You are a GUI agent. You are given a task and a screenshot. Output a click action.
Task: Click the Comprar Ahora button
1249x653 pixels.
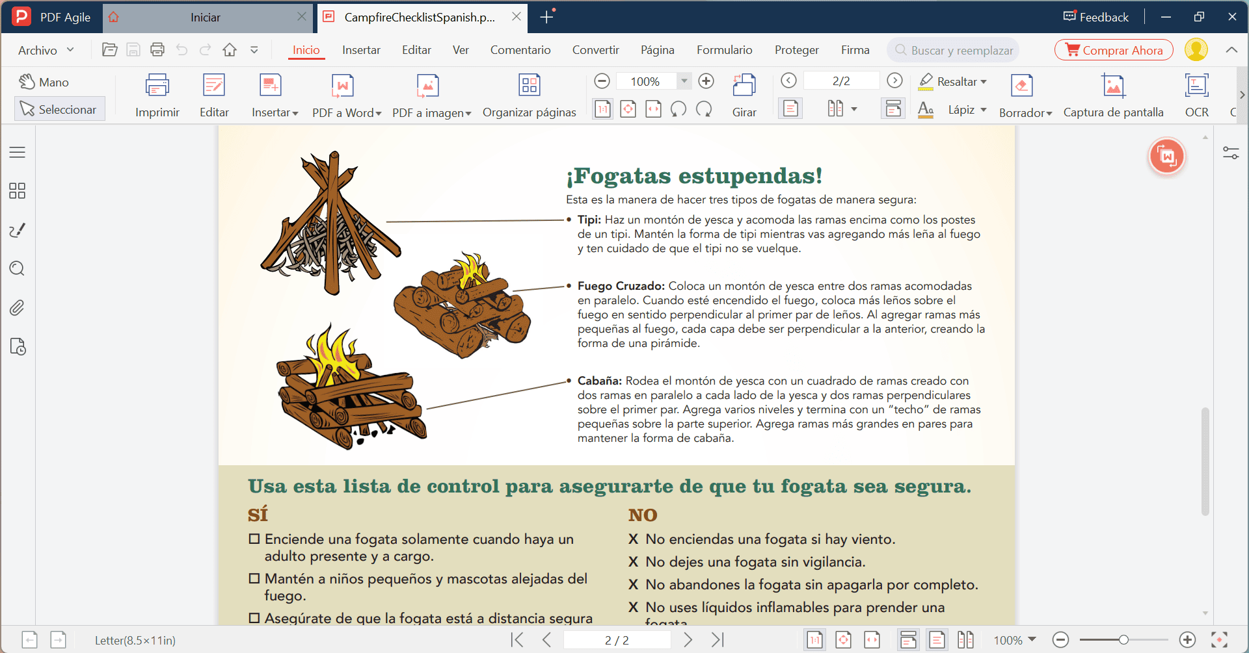click(x=1113, y=49)
